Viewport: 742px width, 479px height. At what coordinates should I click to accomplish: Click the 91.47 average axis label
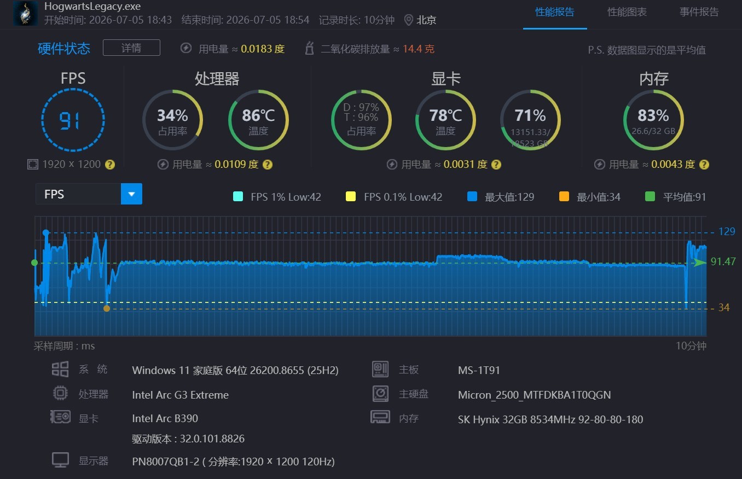click(723, 262)
